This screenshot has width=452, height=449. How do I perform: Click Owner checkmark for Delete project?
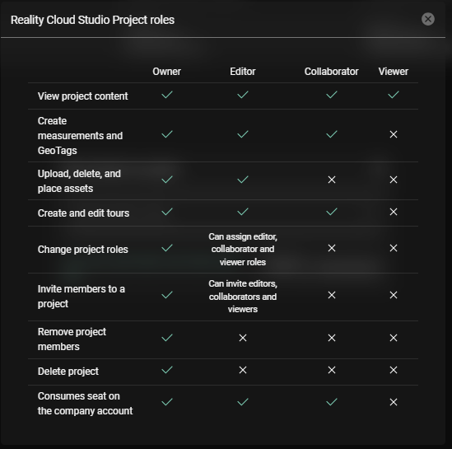(167, 370)
